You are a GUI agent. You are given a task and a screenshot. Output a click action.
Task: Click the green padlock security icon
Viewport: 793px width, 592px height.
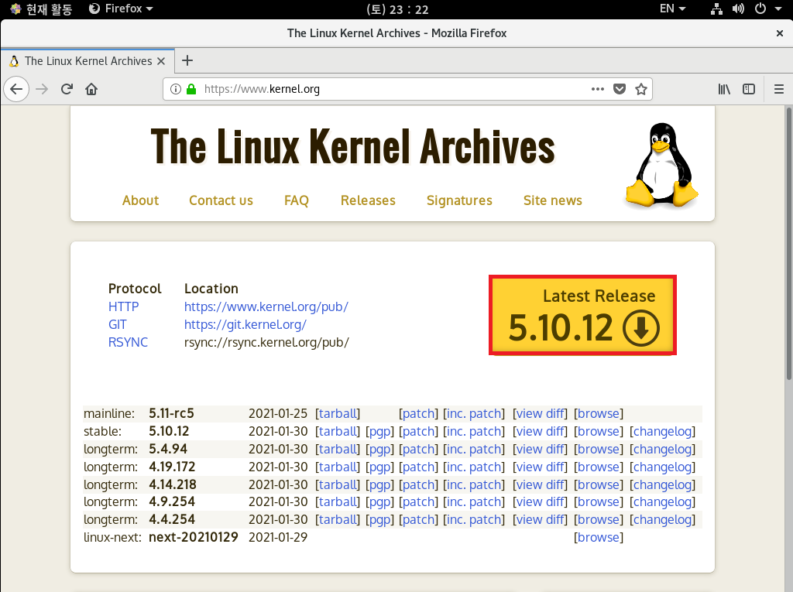coord(191,90)
